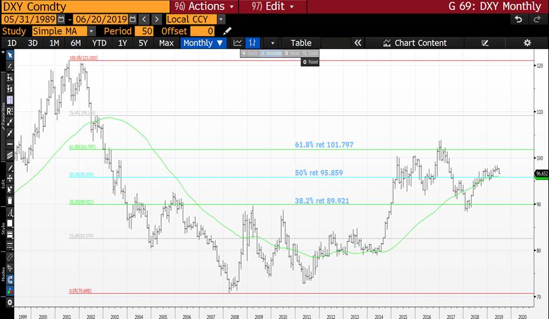Select the move annotation tool
Viewport: 549px width, 319px height.
coord(10,179)
